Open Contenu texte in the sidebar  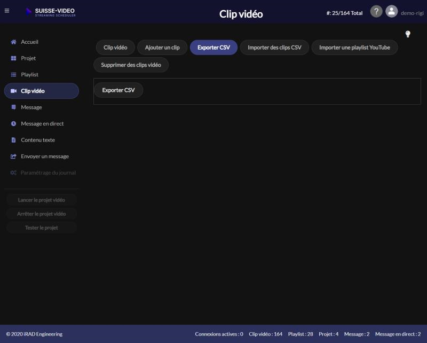42,140
